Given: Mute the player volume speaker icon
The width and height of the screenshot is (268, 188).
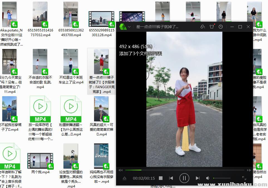Looking at the screenshot, I should click(208, 178).
